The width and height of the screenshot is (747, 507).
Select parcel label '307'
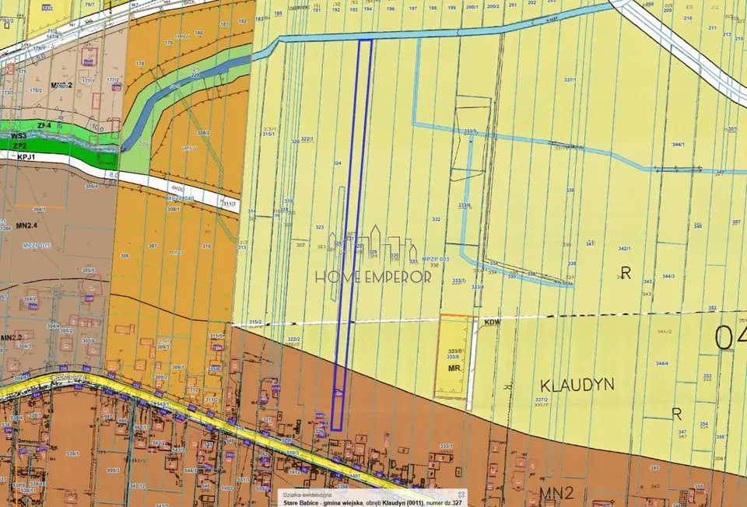pyautogui.click(x=153, y=247)
